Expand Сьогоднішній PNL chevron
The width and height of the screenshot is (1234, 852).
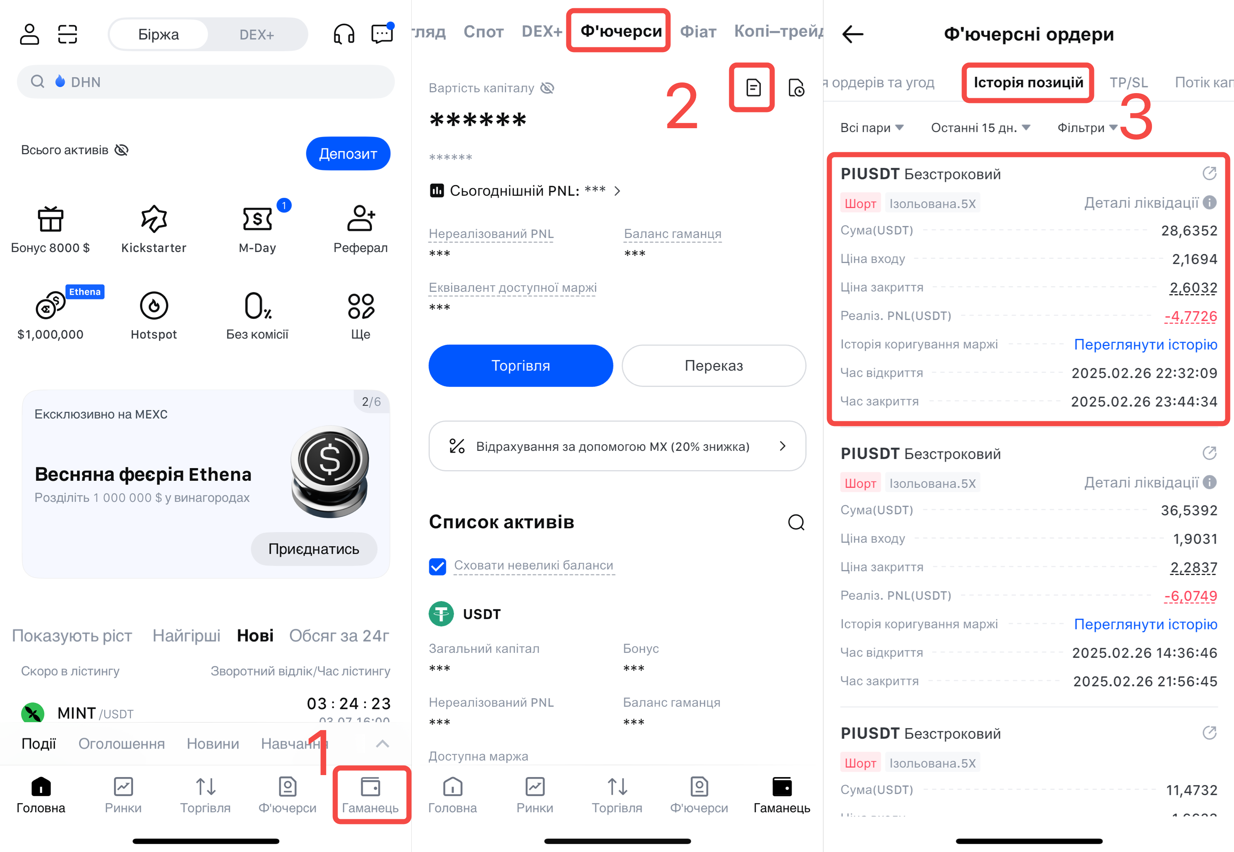pyautogui.click(x=618, y=191)
